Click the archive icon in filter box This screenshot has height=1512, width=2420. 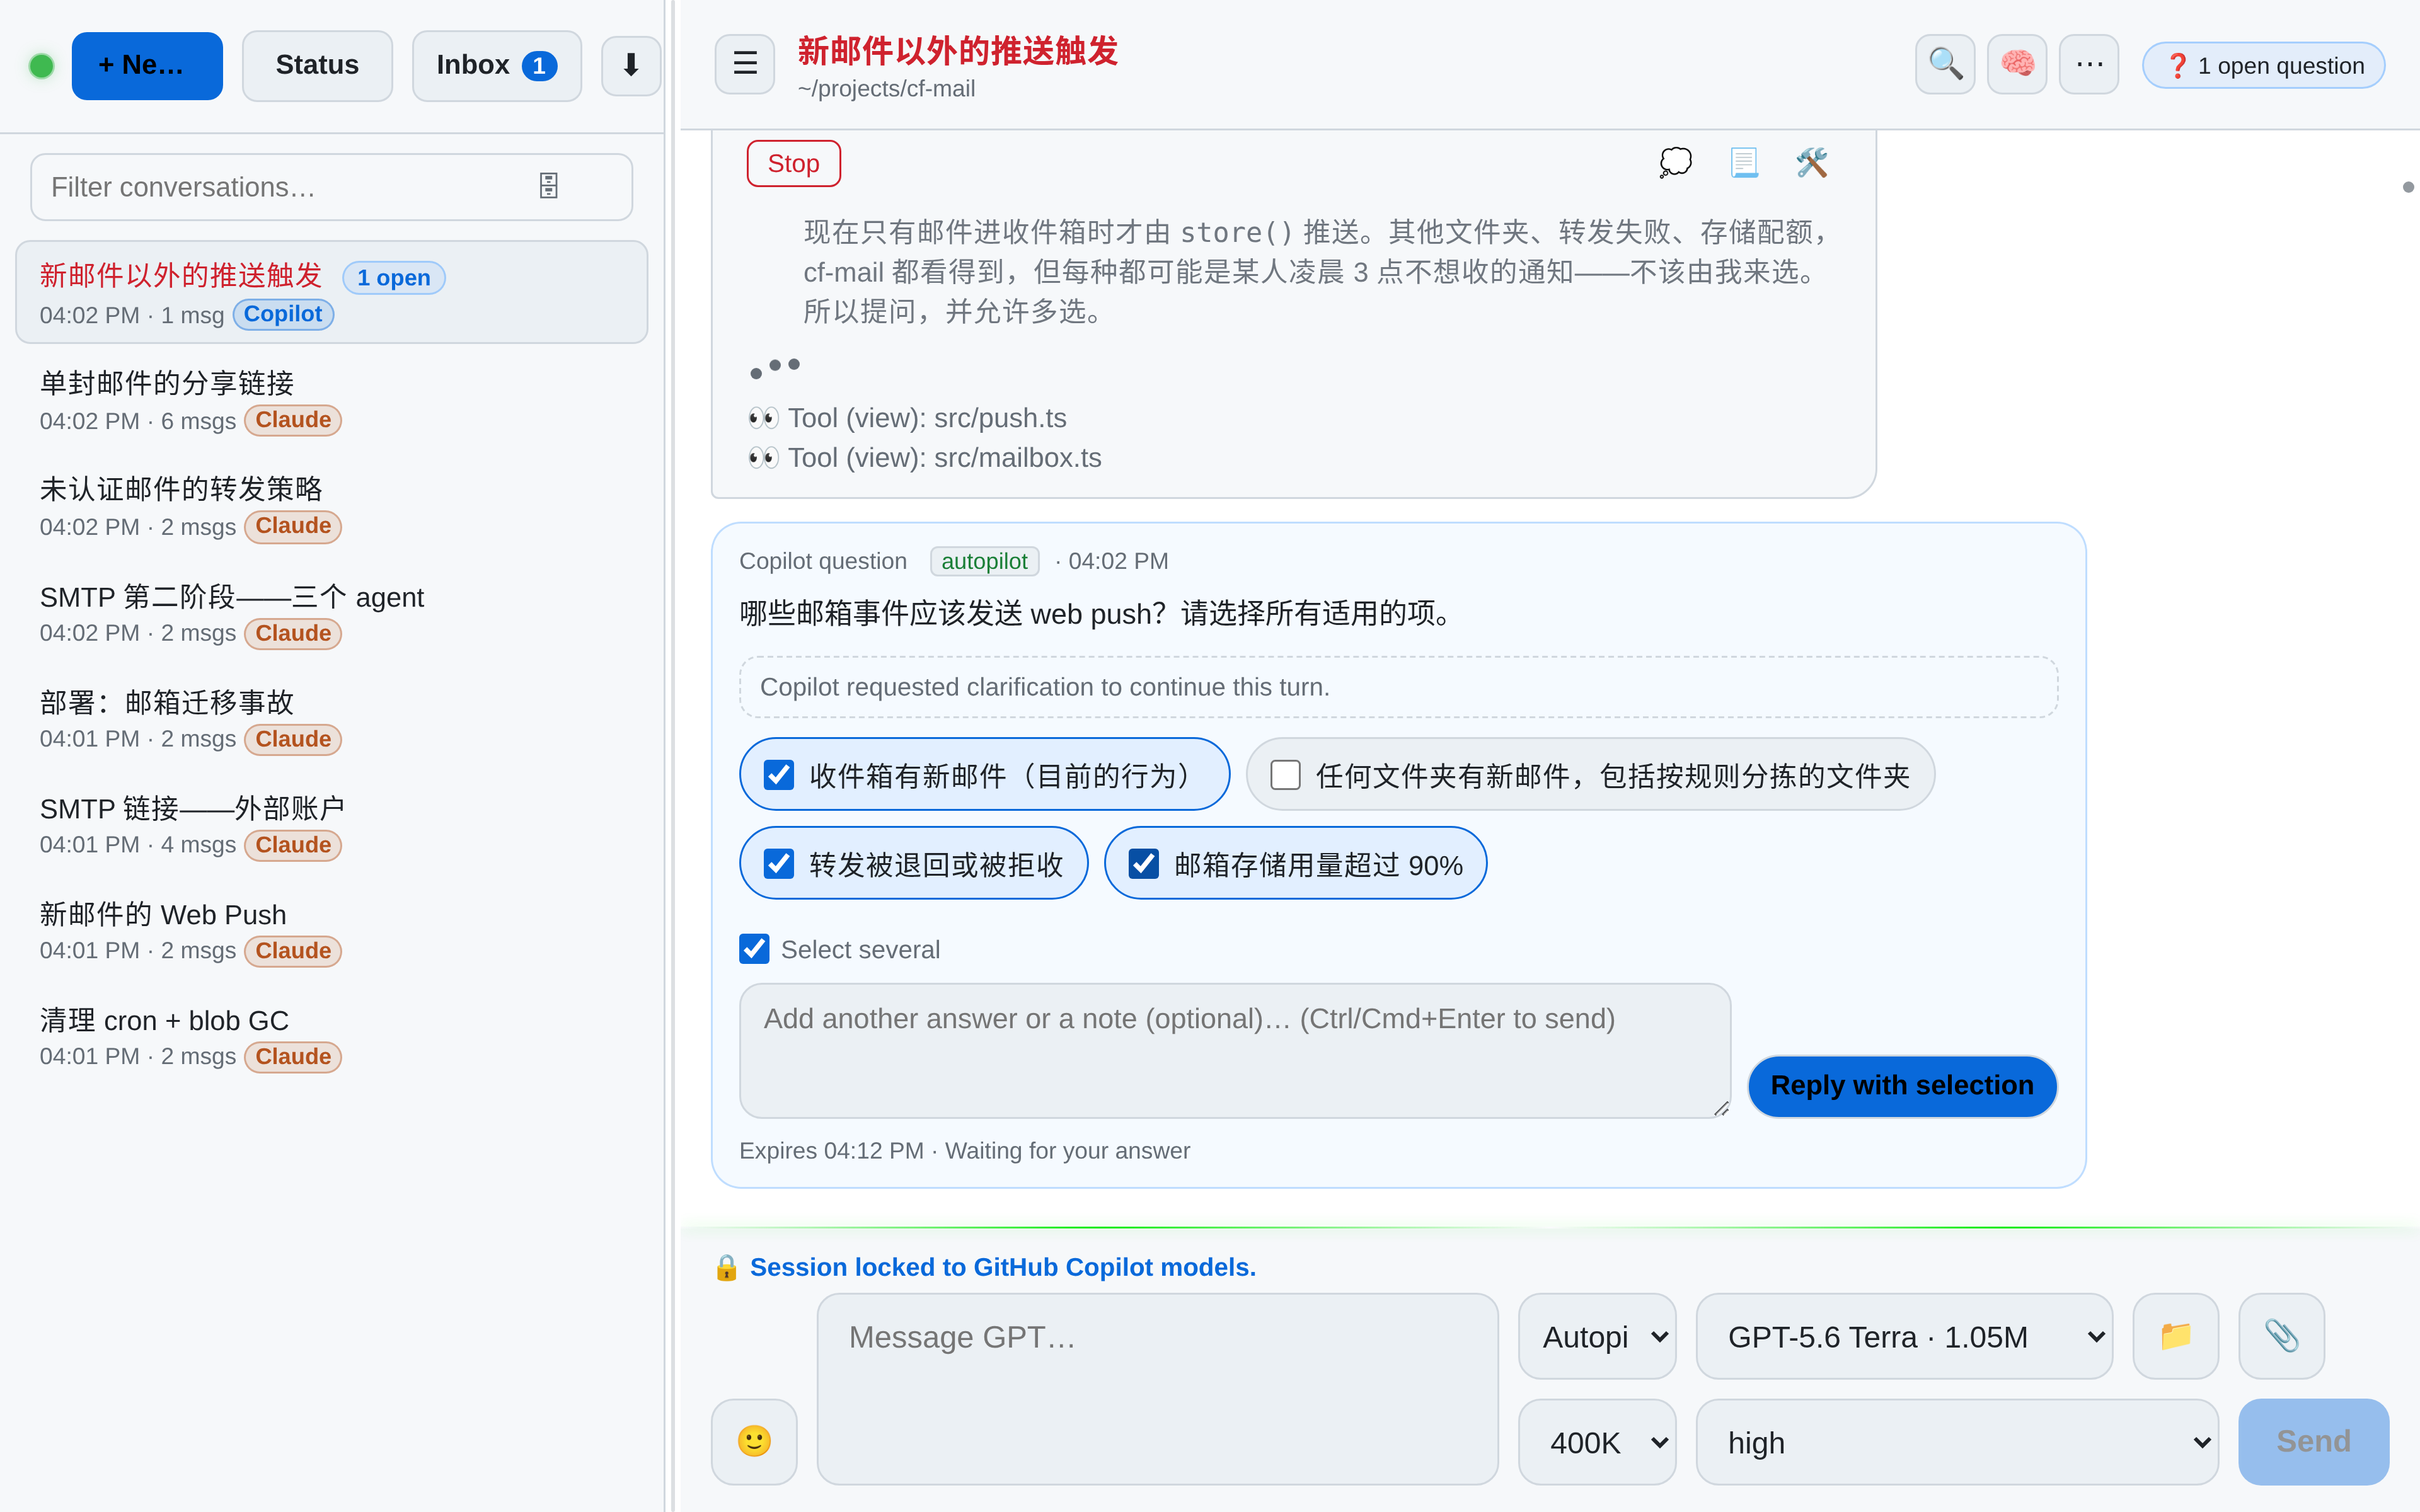[x=548, y=186]
